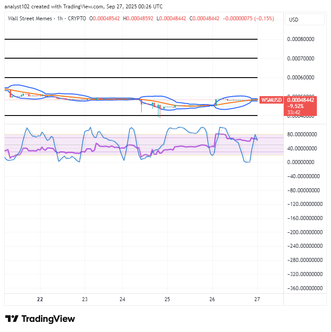
Task: Click the USD currency selector box
Action: point(305,20)
